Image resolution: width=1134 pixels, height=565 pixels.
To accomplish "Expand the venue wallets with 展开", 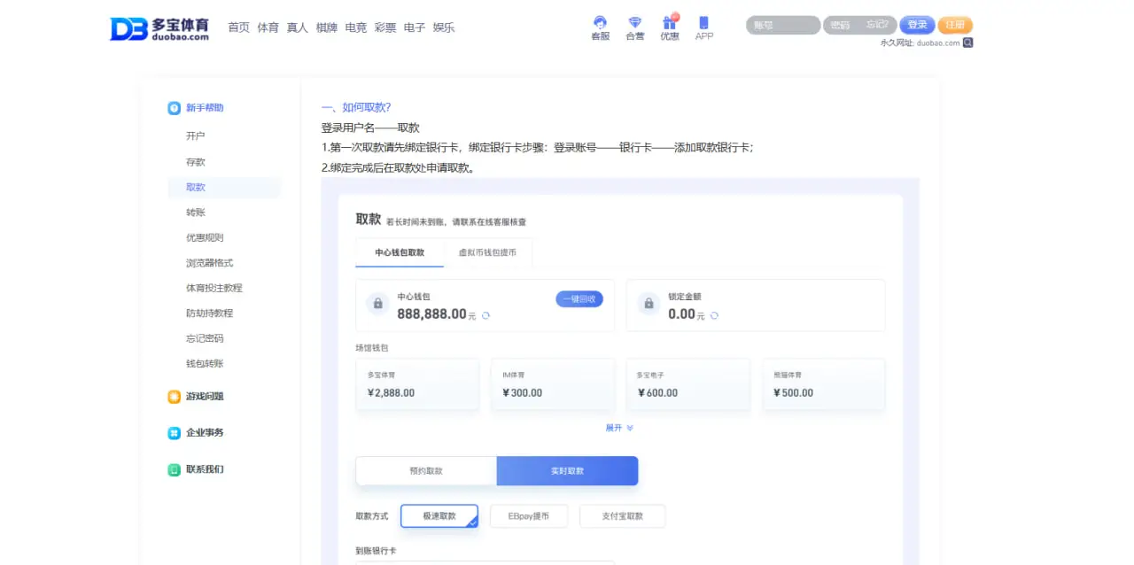I will coord(619,428).
